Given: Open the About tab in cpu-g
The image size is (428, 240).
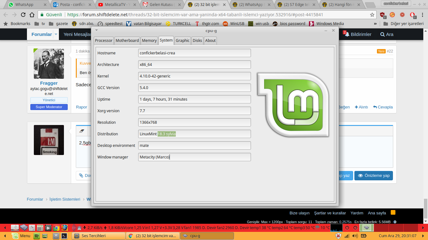Looking at the screenshot, I should pyautogui.click(x=211, y=40).
